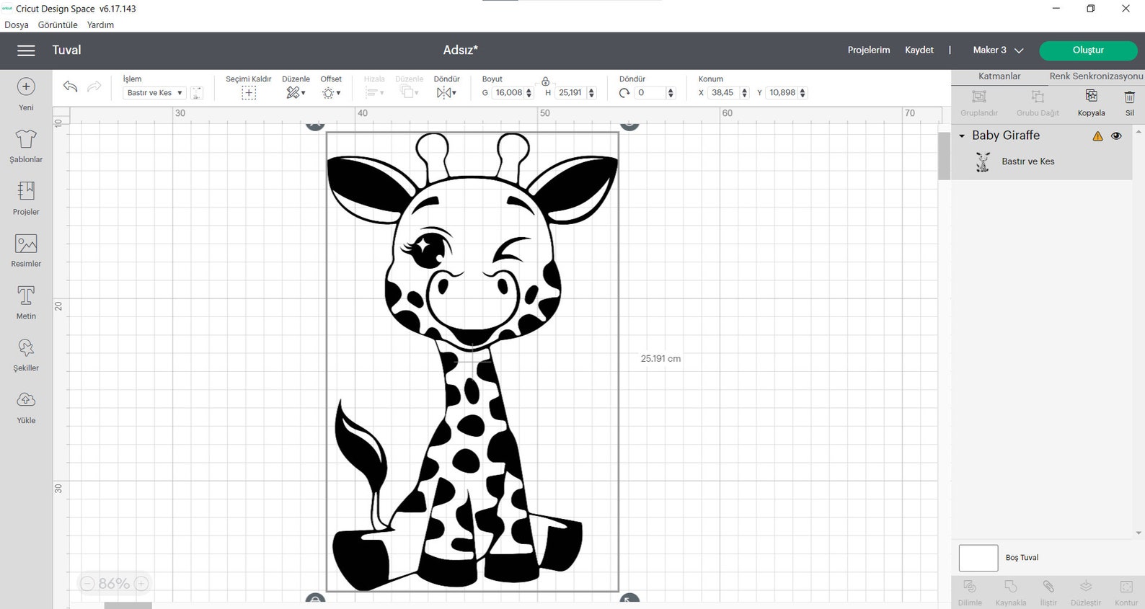Image resolution: width=1145 pixels, height=609 pixels.
Task: Edit the height H field
Action: (x=570, y=93)
